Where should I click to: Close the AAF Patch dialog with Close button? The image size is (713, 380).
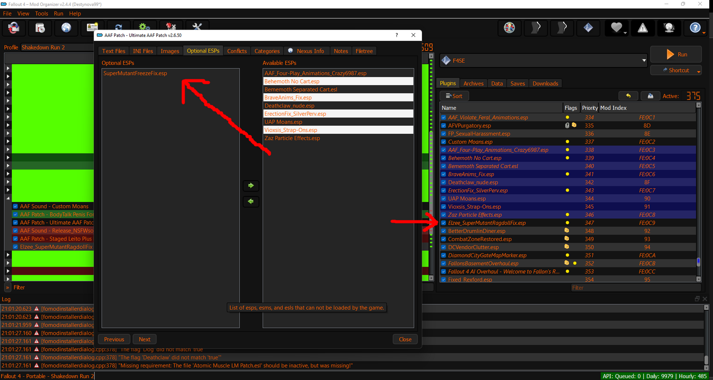point(405,339)
